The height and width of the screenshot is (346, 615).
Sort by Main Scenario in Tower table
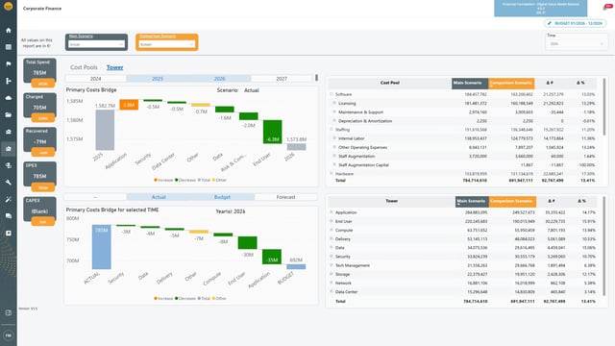(472, 201)
